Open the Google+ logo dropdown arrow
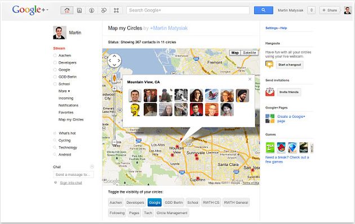Screen dimensions: 355x224 pos(47,10)
